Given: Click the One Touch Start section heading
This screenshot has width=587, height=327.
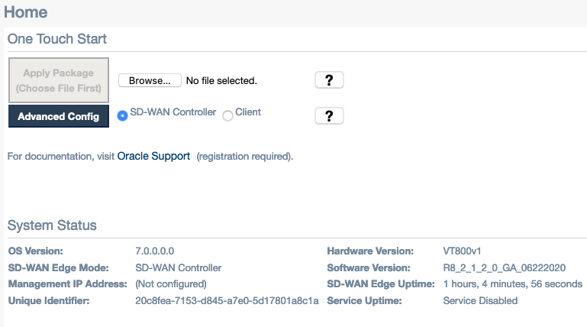Looking at the screenshot, I should [57, 38].
